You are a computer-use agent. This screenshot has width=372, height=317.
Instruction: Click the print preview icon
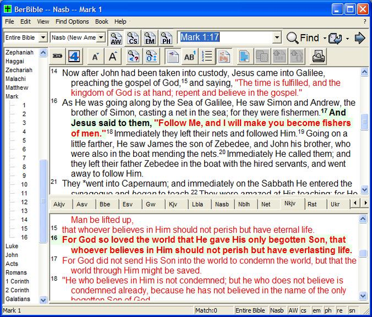pos(318,56)
